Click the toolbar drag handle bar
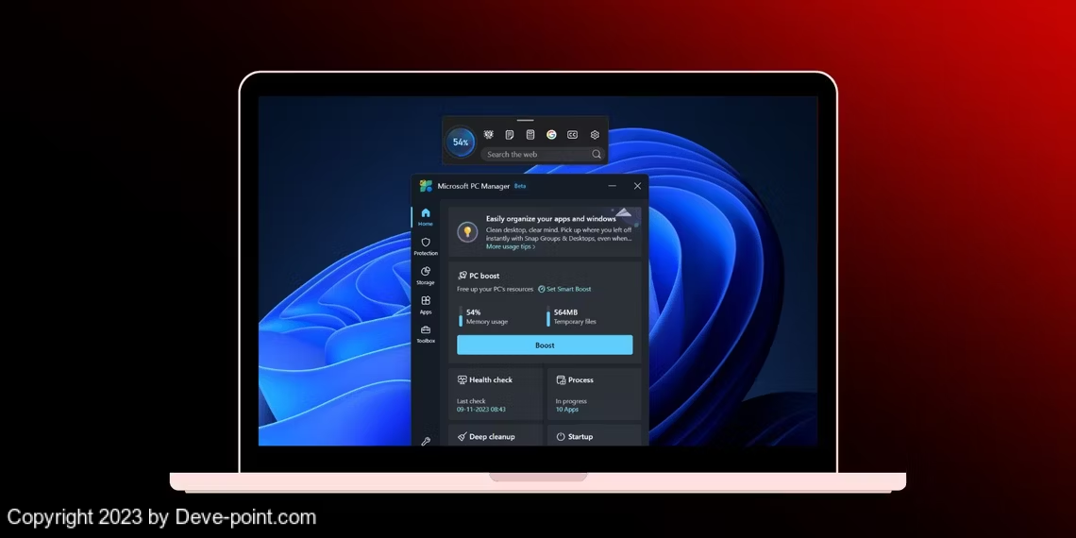Viewport: 1076px width, 538px height. [526, 120]
